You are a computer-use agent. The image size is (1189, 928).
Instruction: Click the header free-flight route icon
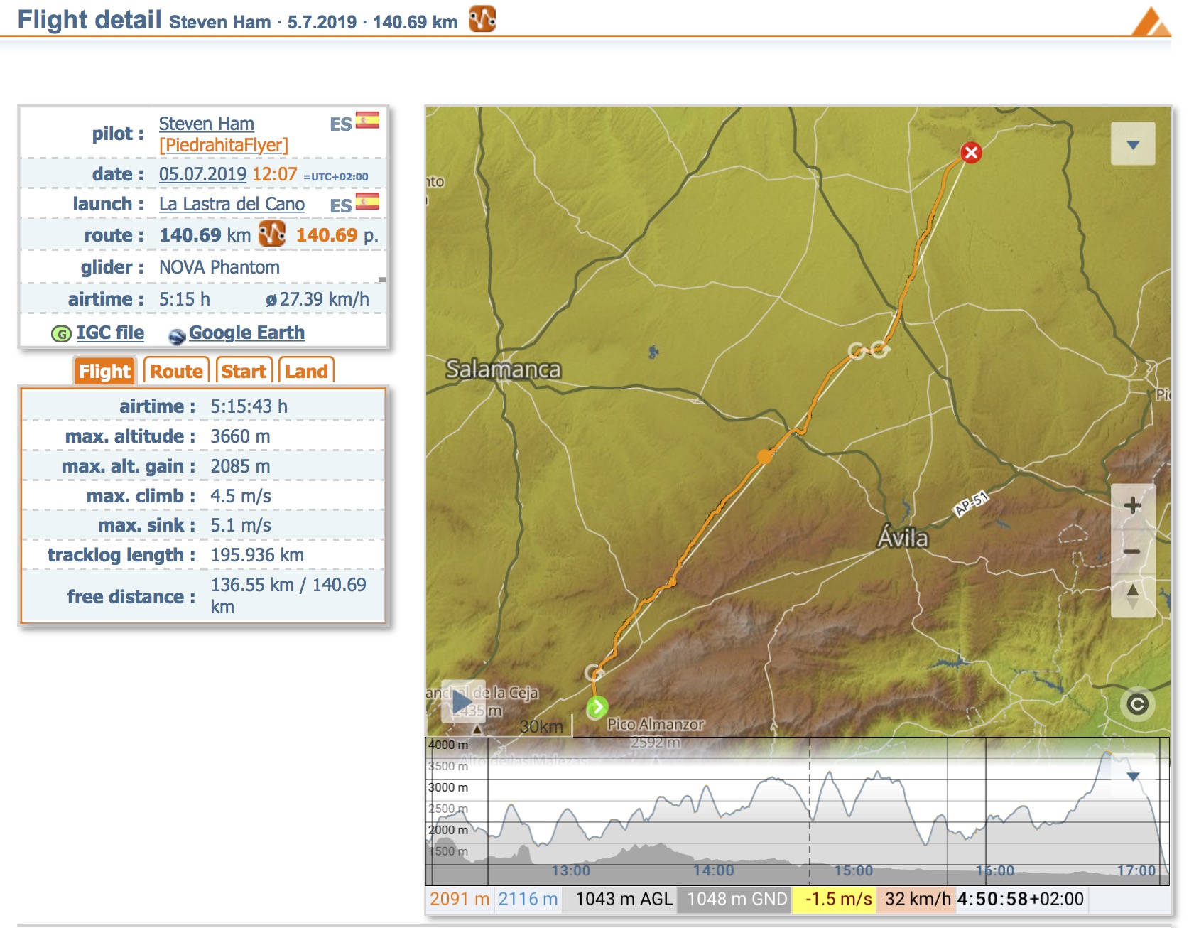pos(482,19)
